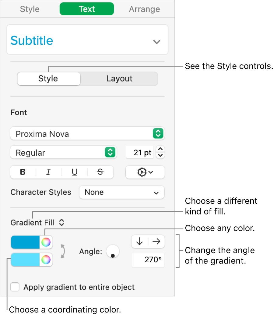The height and width of the screenshot is (318, 277).
Task: Switch to the top Style tab
Action: coord(30,9)
